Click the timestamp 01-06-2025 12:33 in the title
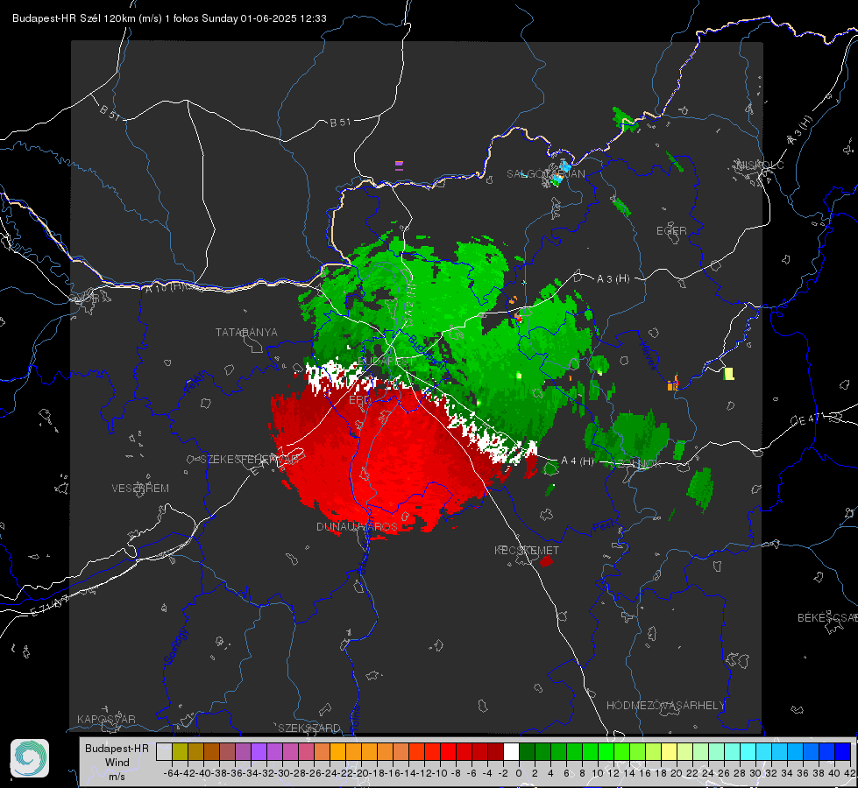The width and height of the screenshot is (858, 788). 283,18
